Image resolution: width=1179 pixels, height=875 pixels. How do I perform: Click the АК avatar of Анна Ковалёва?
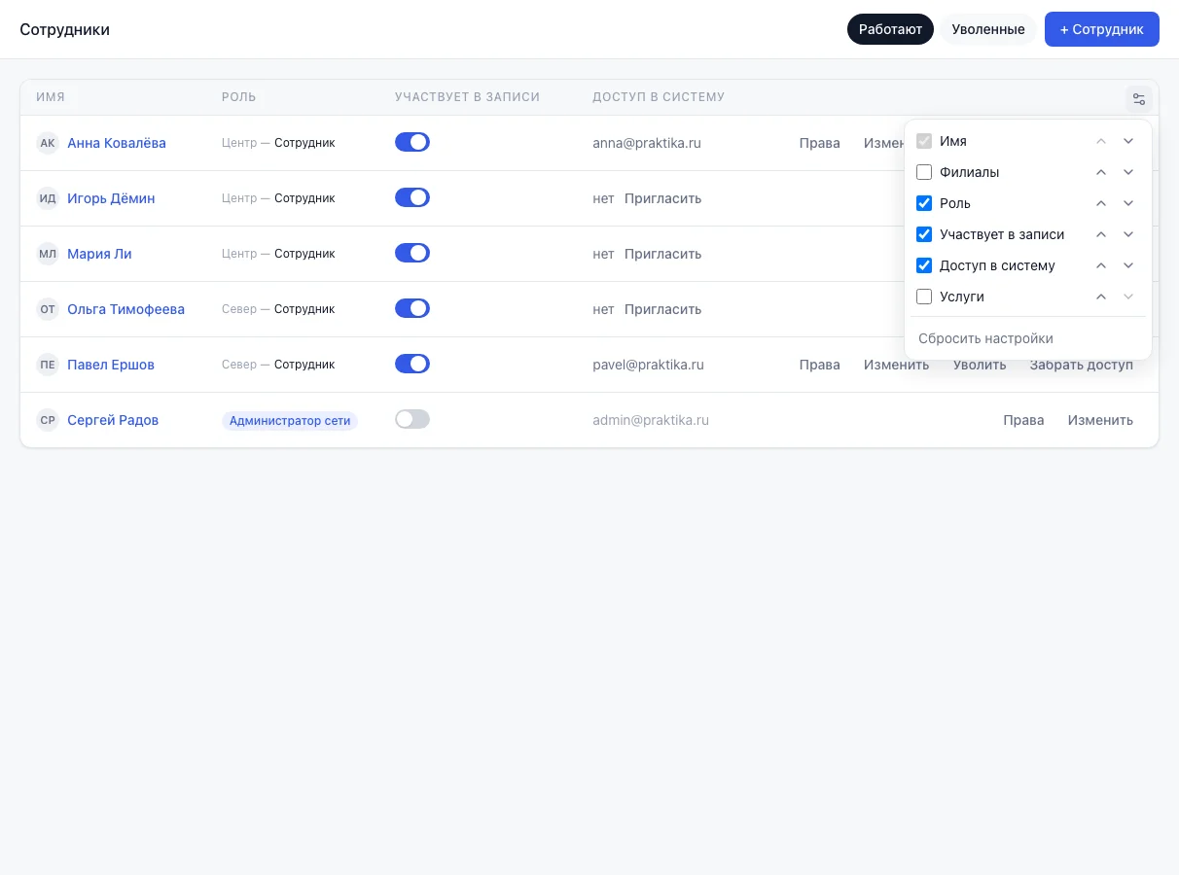point(48,143)
